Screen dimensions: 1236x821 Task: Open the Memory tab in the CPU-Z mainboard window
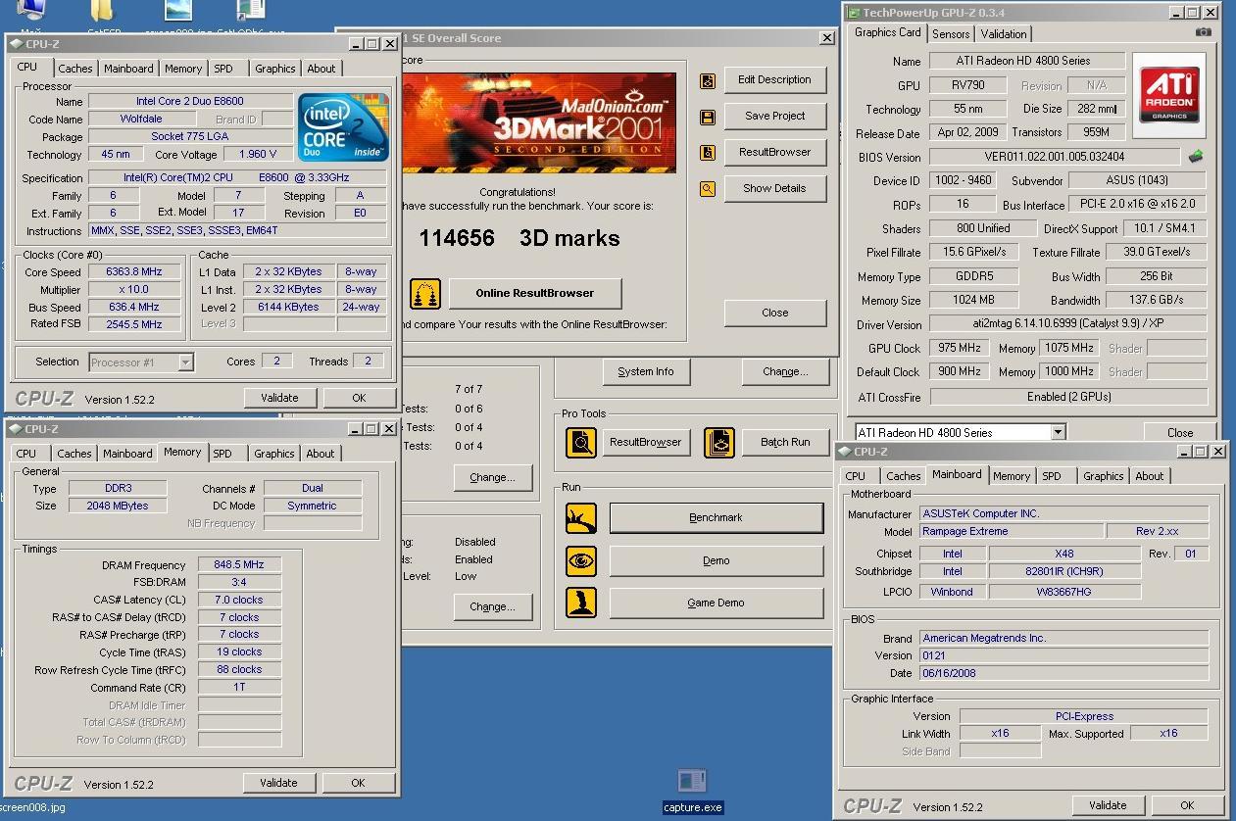click(x=1011, y=476)
